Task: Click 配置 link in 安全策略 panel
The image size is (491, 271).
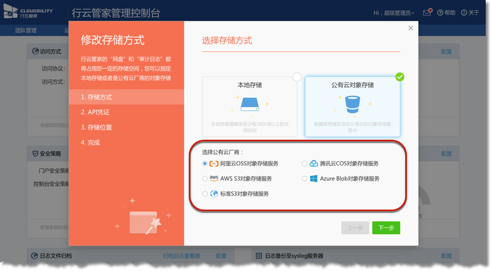Action: tap(446, 154)
